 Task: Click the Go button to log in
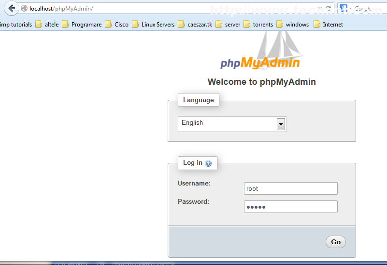pyautogui.click(x=336, y=242)
